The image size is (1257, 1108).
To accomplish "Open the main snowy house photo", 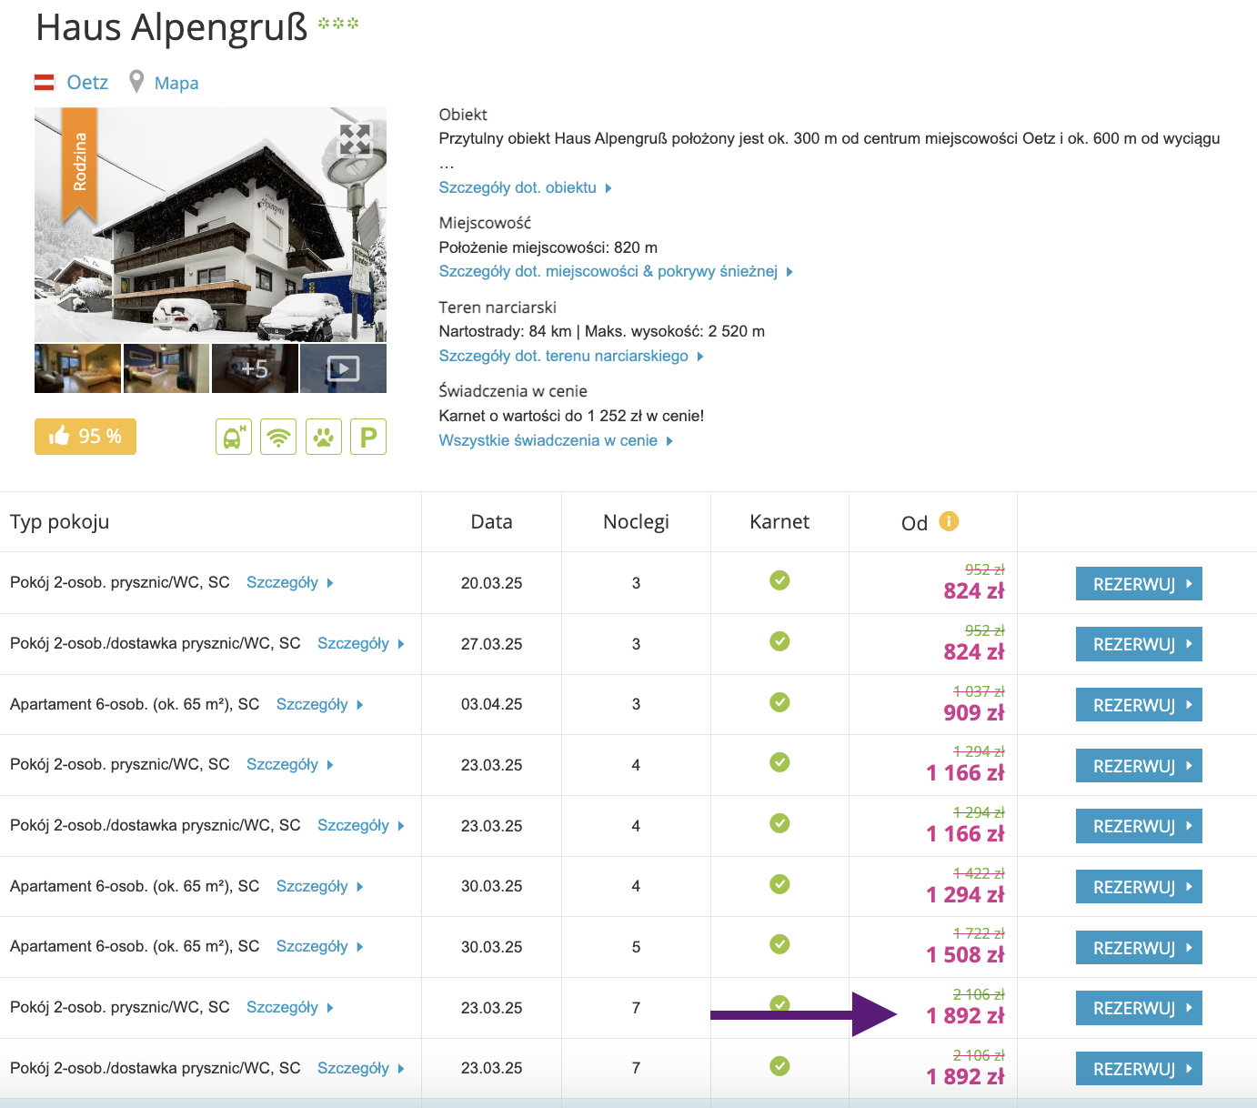I will click(210, 225).
